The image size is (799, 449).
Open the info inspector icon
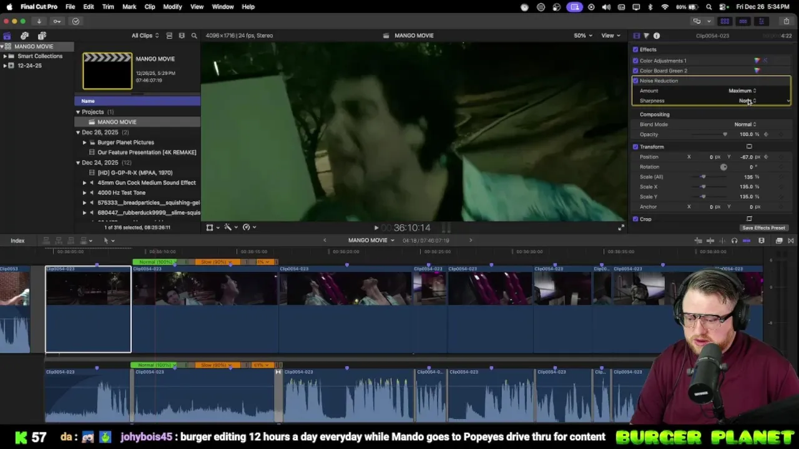click(656, 36)
